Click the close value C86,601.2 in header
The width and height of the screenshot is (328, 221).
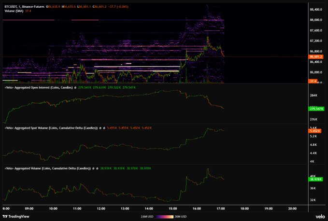(x=100, y=7)
